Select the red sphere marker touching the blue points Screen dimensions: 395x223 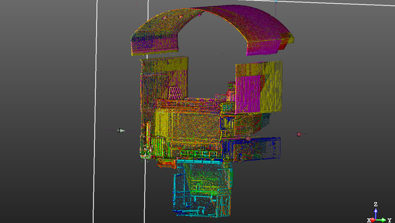click(x=248, y=139)
